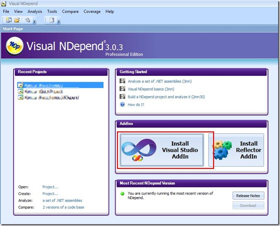Click film icon next to Build a NDepend project
This screenshot has height=226, width=280.
[122, 96]
